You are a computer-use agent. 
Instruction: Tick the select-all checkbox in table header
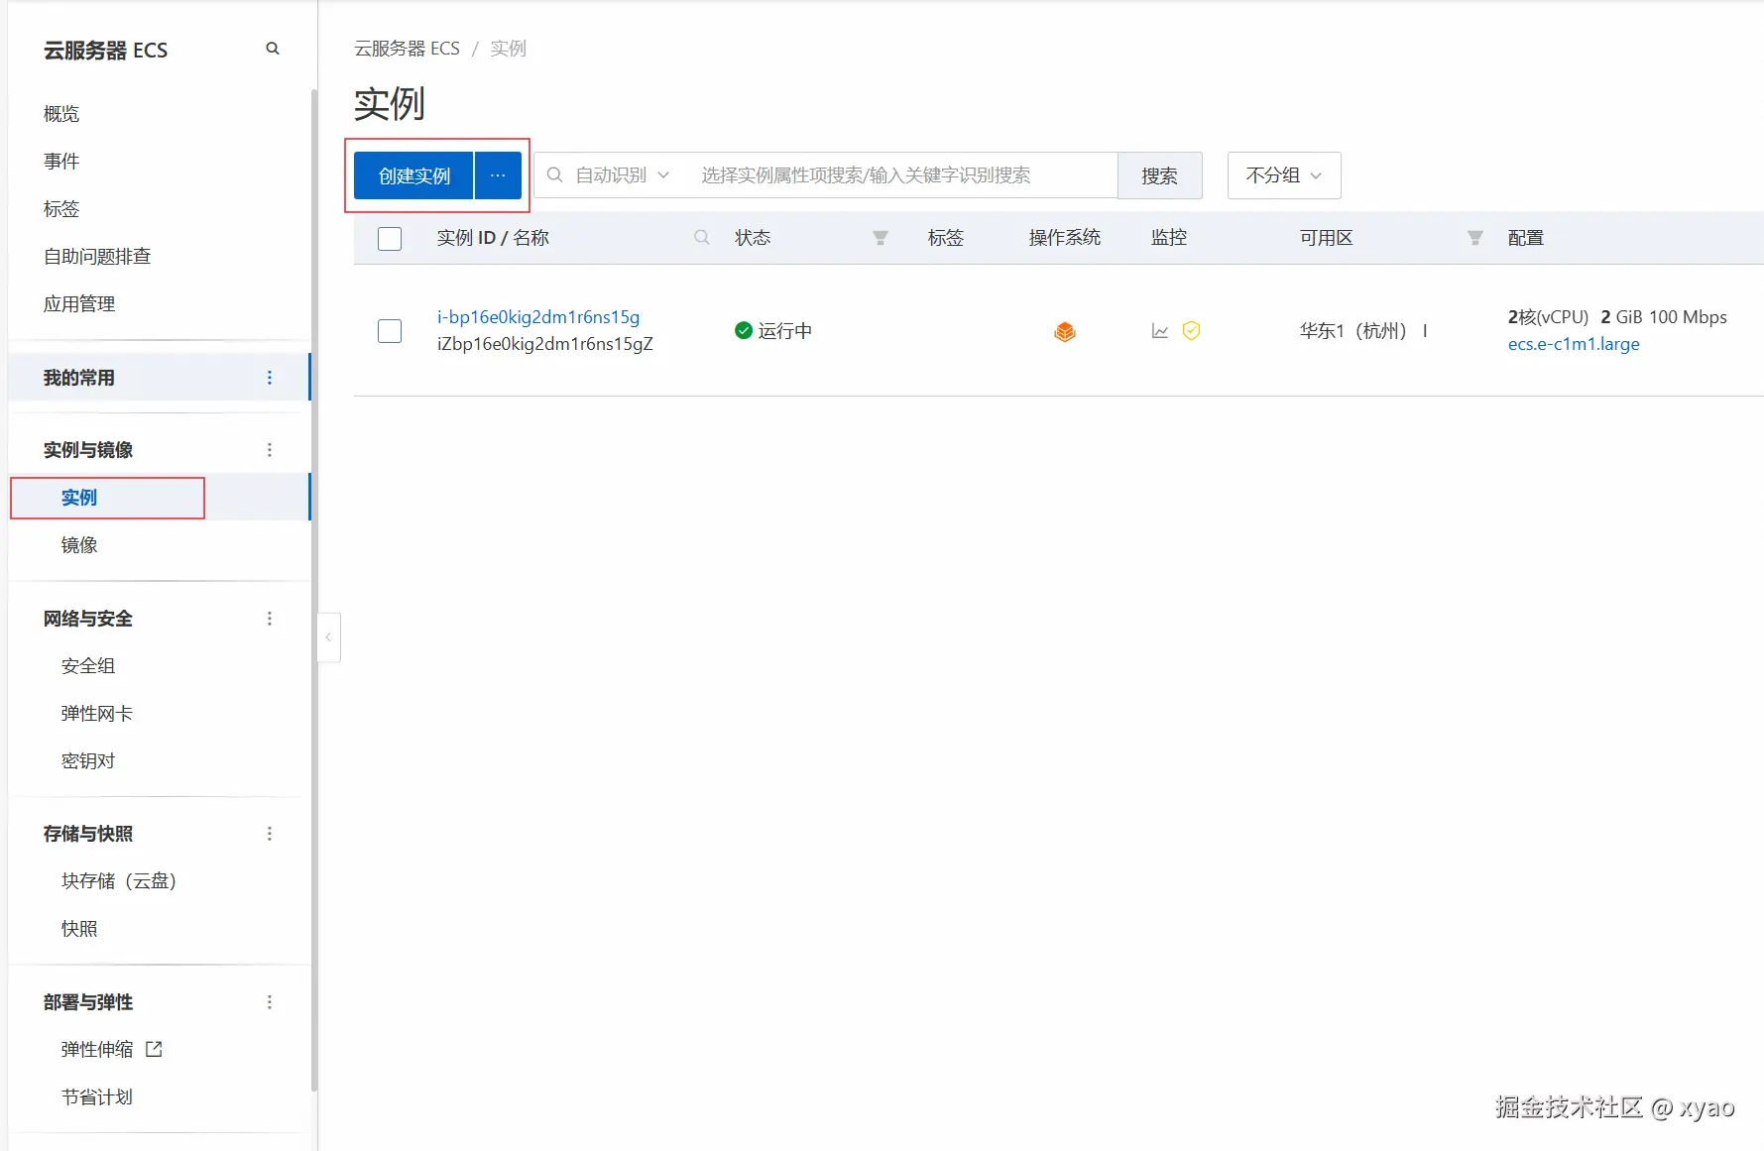[x=390, y=238]
